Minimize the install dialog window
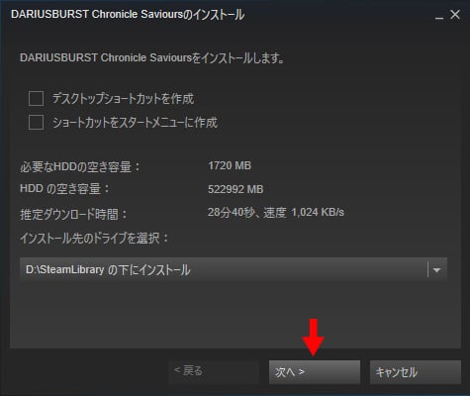 coord(439,15)
